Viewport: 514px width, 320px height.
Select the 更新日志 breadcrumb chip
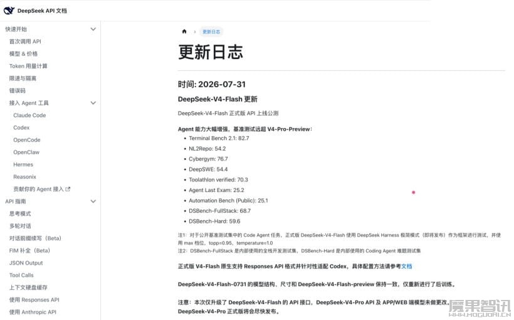pyautogui.click(x=211, y=31)
